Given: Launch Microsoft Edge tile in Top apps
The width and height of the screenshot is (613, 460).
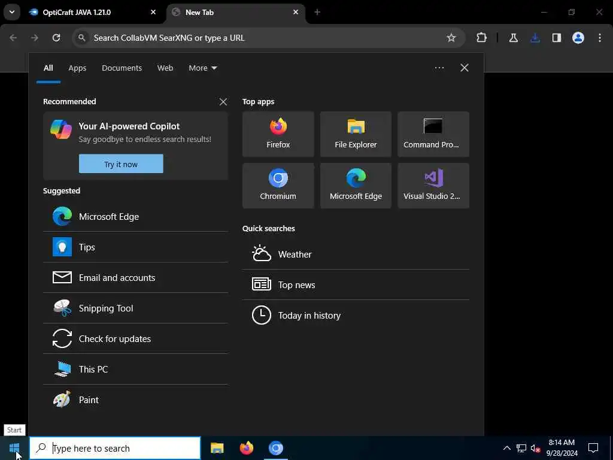Looking at the screenshot, I should 356,186.
